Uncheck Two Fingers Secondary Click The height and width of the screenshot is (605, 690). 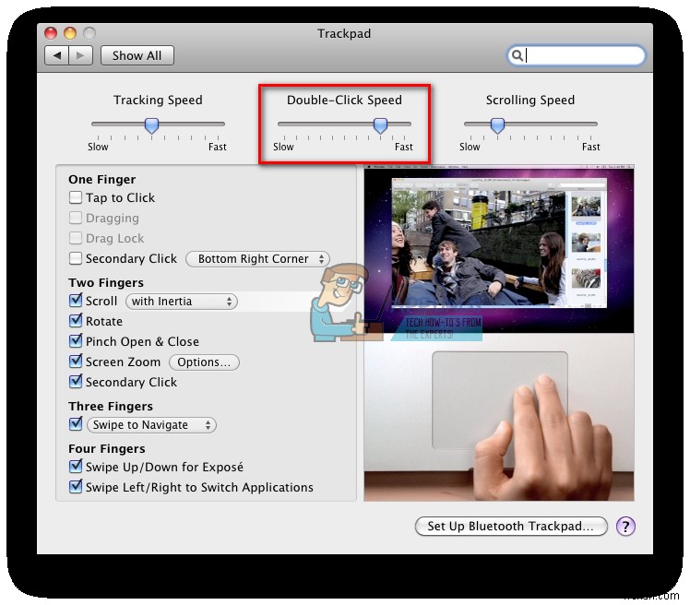[x=76, y=382]
